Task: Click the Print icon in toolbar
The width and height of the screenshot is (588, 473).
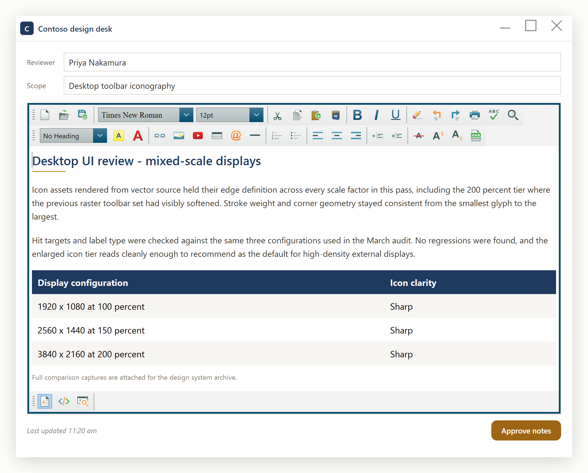Action: [475, 115]
